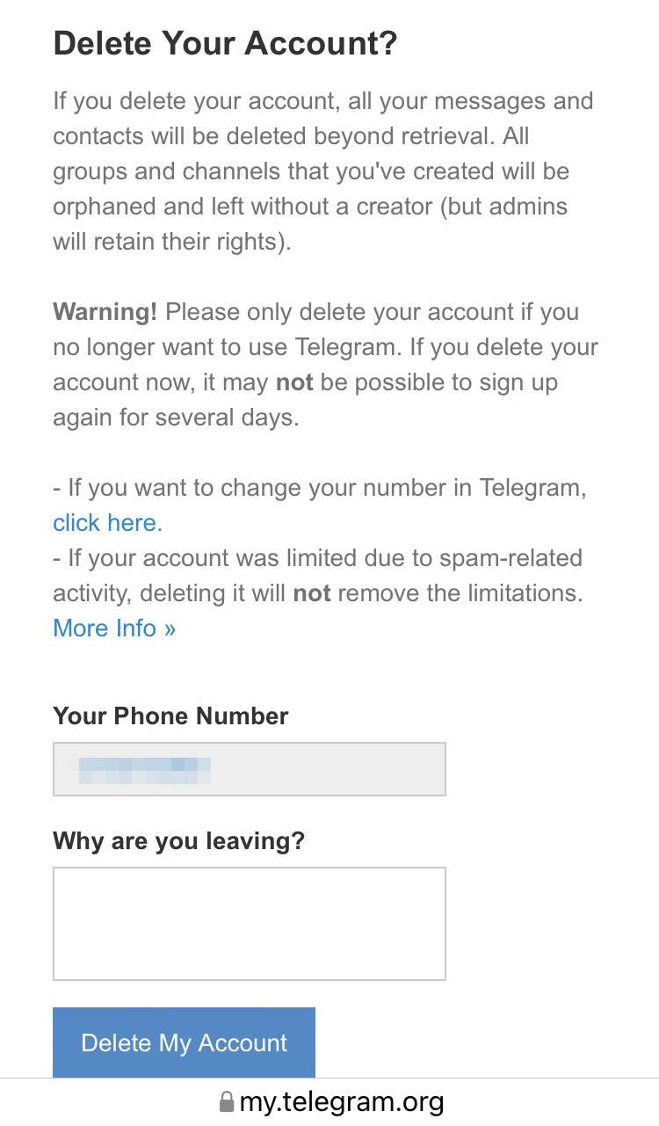The image size is (659, 1126).
Task: Click the "Why are you leaving?" label
Action: tap(178, 841)
